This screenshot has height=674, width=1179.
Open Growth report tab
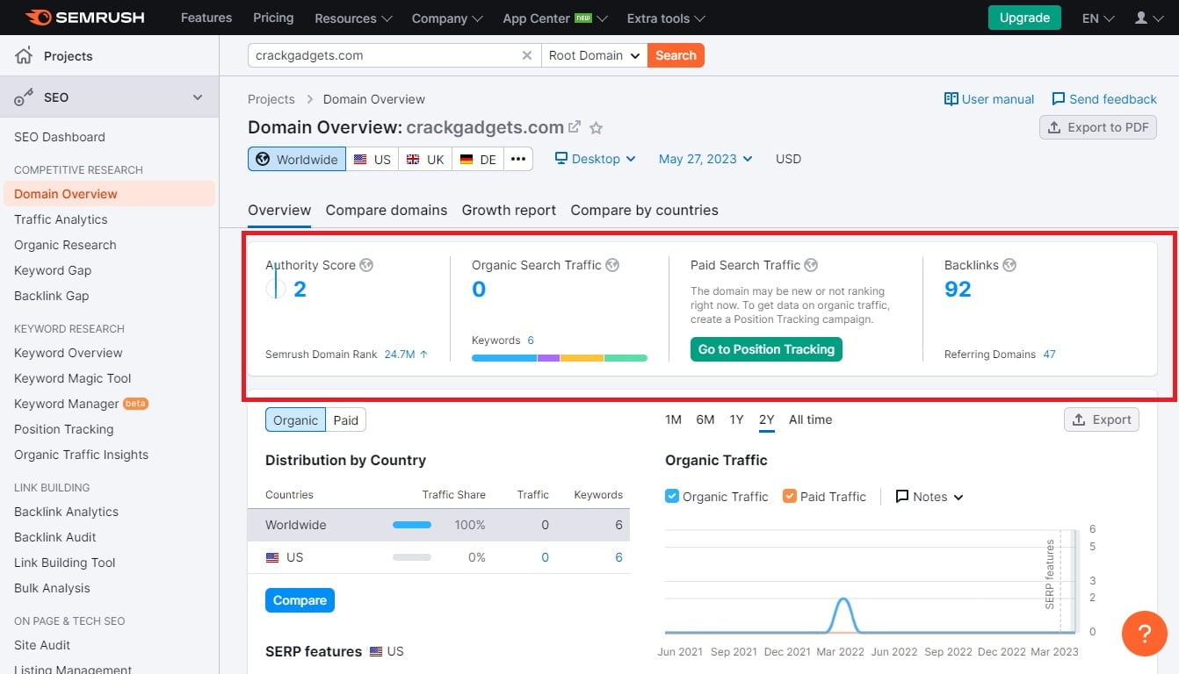(x=509, y=210)
